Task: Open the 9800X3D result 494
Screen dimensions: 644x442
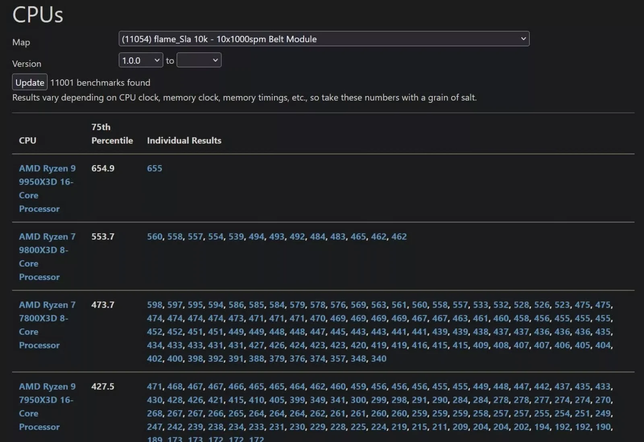Action: click(x=256, y=237)
